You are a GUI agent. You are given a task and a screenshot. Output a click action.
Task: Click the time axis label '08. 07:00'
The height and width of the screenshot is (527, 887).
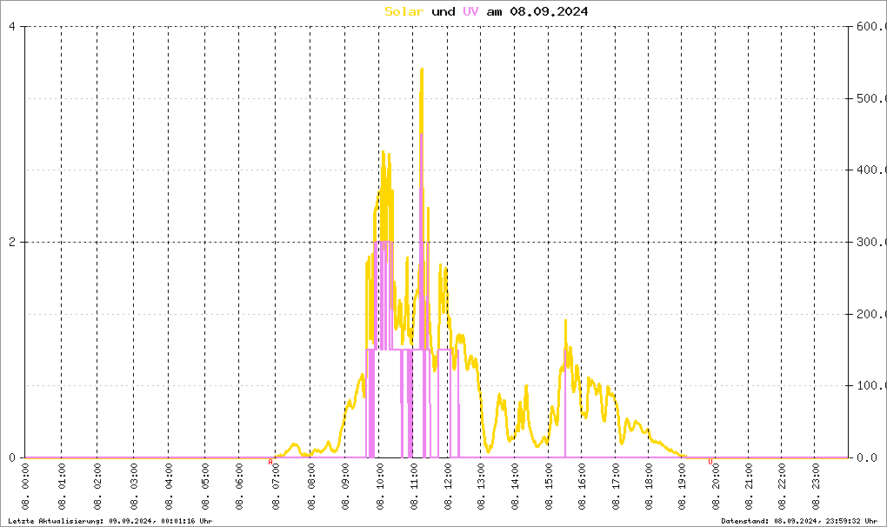[276, 486]
